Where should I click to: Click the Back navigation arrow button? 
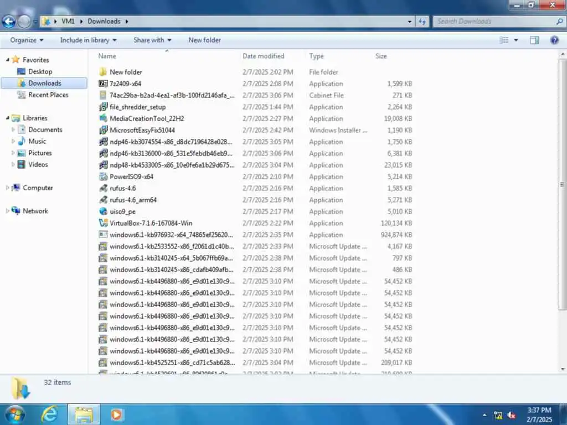[9, 22]
